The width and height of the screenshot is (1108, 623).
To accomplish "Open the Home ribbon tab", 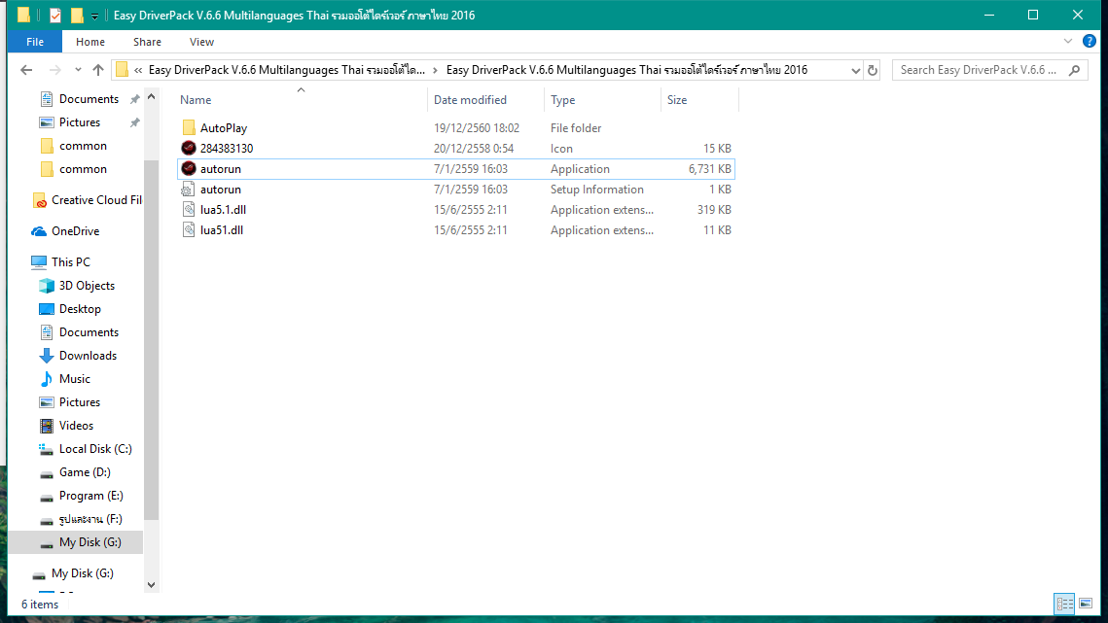I will click(x=90, y=42).
